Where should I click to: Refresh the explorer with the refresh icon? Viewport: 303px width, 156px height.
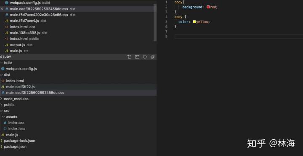(x=145, y=57)
